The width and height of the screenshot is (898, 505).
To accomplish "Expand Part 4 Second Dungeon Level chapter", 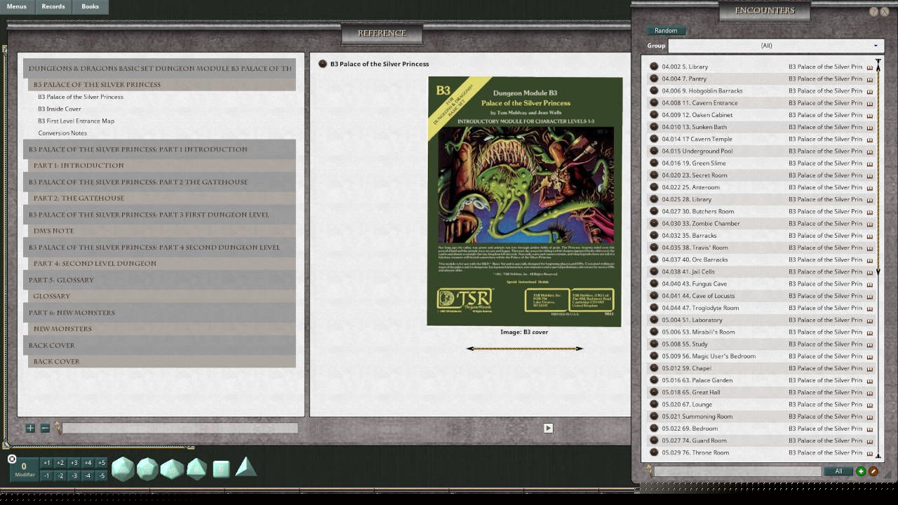I will pos(159,247).
